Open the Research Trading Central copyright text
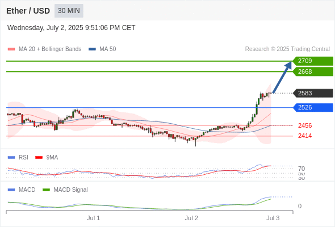The width and height of the screenshot is (335, 227). pyautogui.click(x=287, y=49)
